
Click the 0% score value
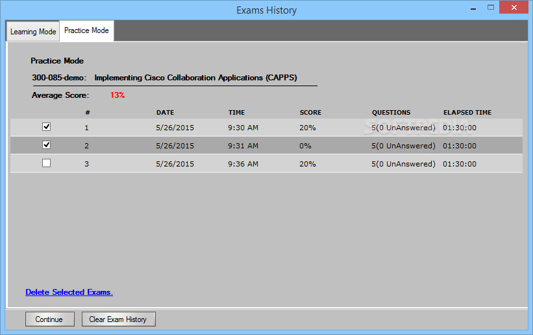(x=305, y=146)
